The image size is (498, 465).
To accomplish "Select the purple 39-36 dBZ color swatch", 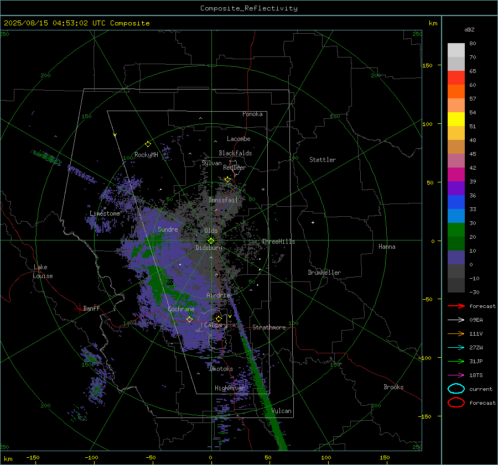I will (x=456, y=189).
